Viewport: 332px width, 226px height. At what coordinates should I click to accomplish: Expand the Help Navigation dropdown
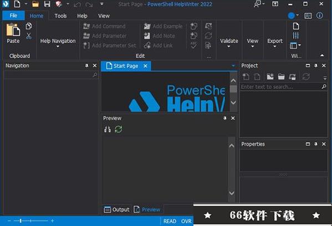pyautogui.click(x=58, y=43)
